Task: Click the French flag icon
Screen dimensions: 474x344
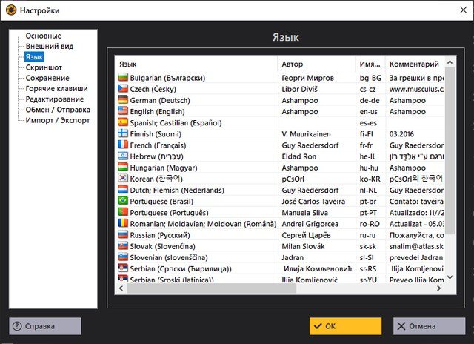Action: pos(123,145)
